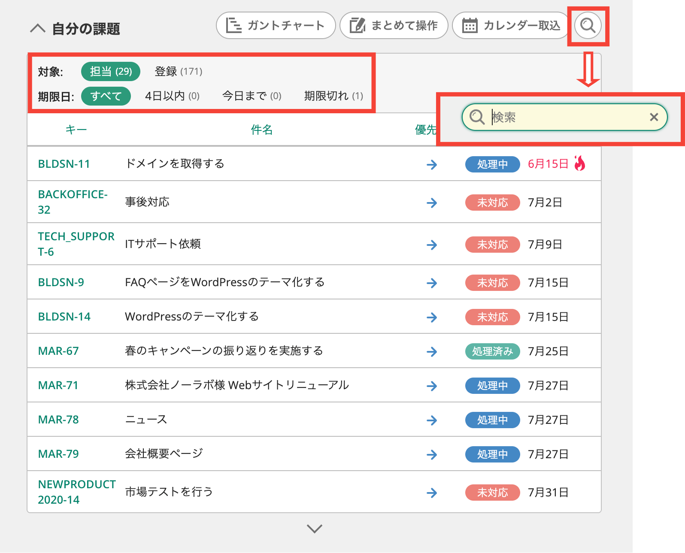The width and height of the screenshot is (685, 553).
Task: Click the title 市場テストを行う
Action: click(169, 492)
